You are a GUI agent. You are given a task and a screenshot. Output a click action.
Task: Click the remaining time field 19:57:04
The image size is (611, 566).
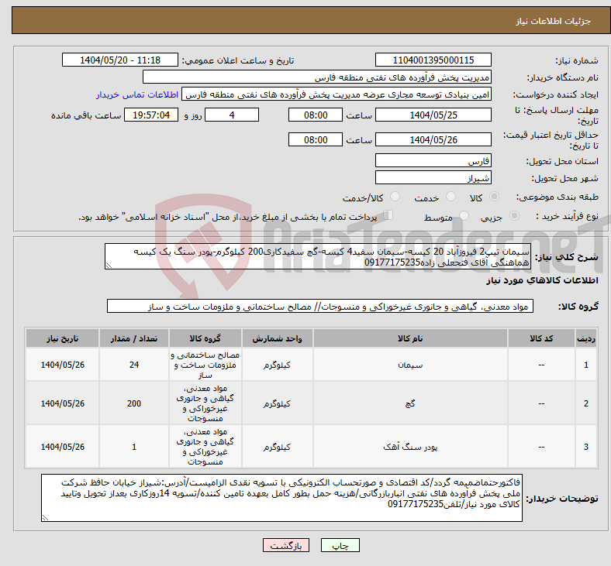pyautogui.click(x=151, y=115)
